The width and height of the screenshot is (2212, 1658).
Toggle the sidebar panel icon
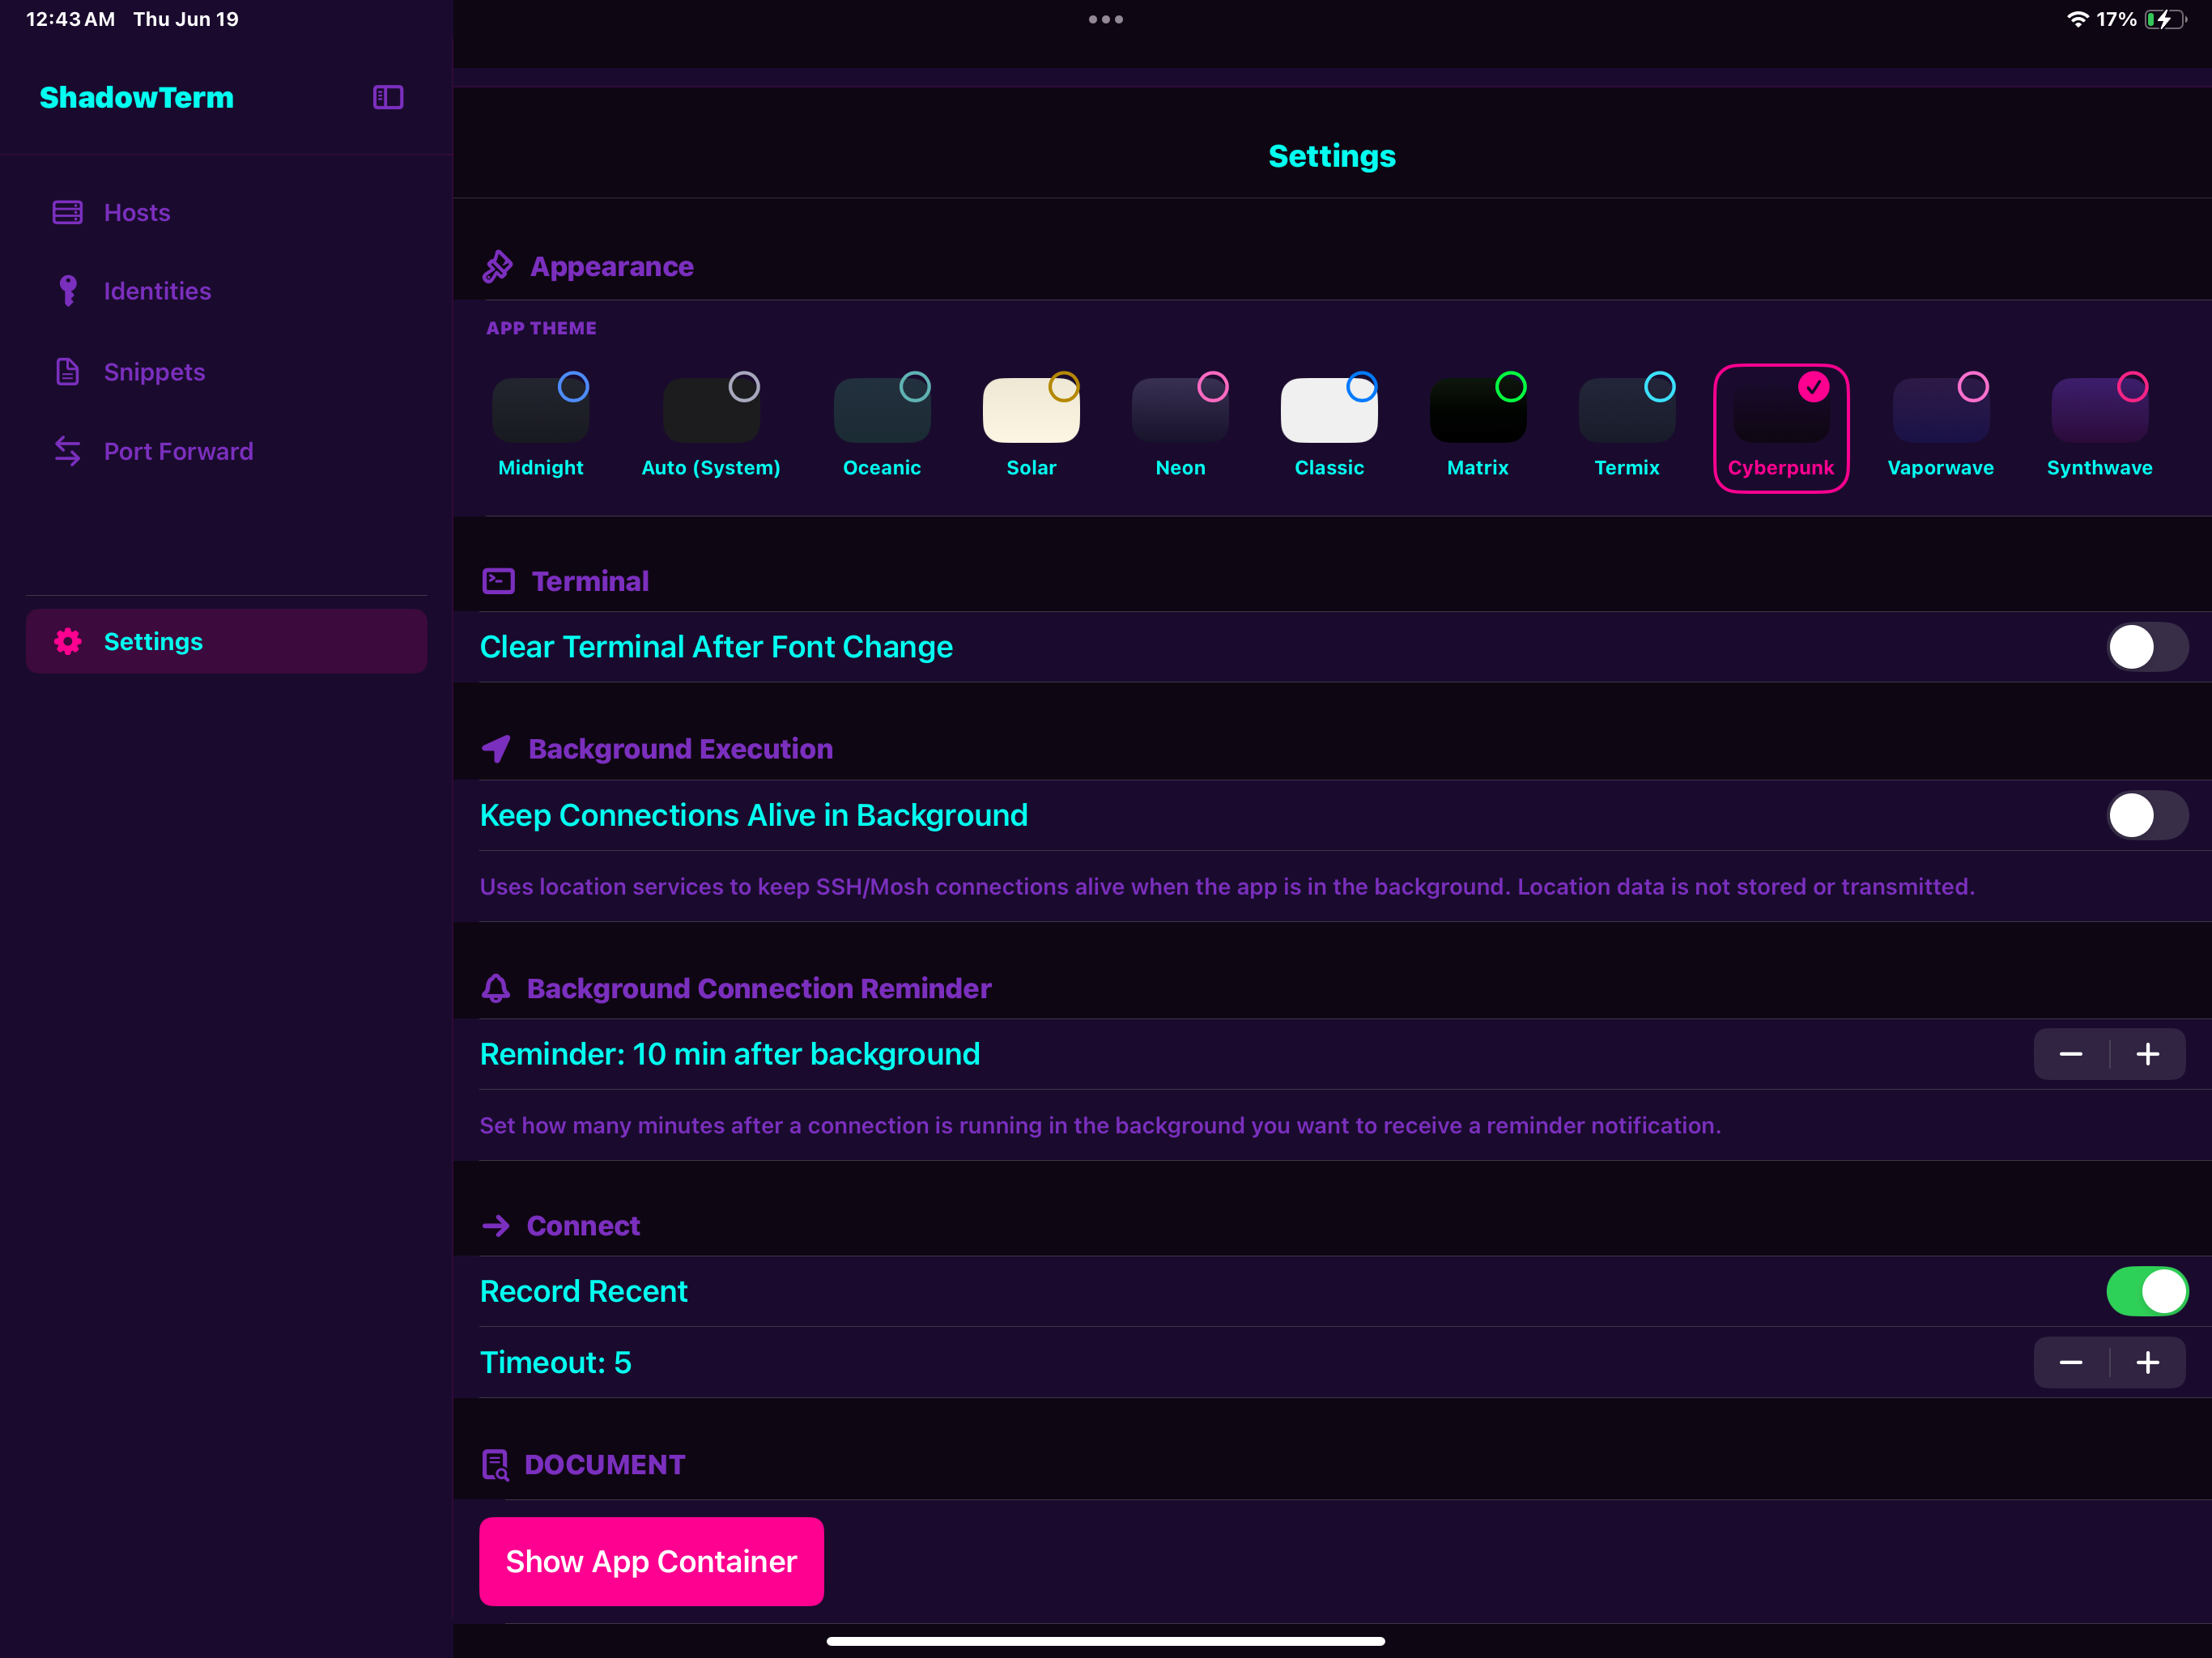[x=388, y=97]
